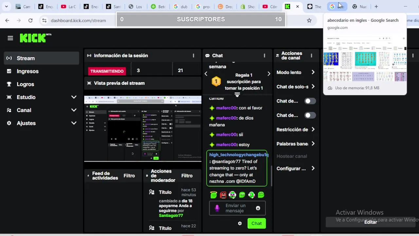Click Filtro in Acciones de moderador
Viewport: 419px width, 236px height.
pyautogui.click(x=187, y=176)
